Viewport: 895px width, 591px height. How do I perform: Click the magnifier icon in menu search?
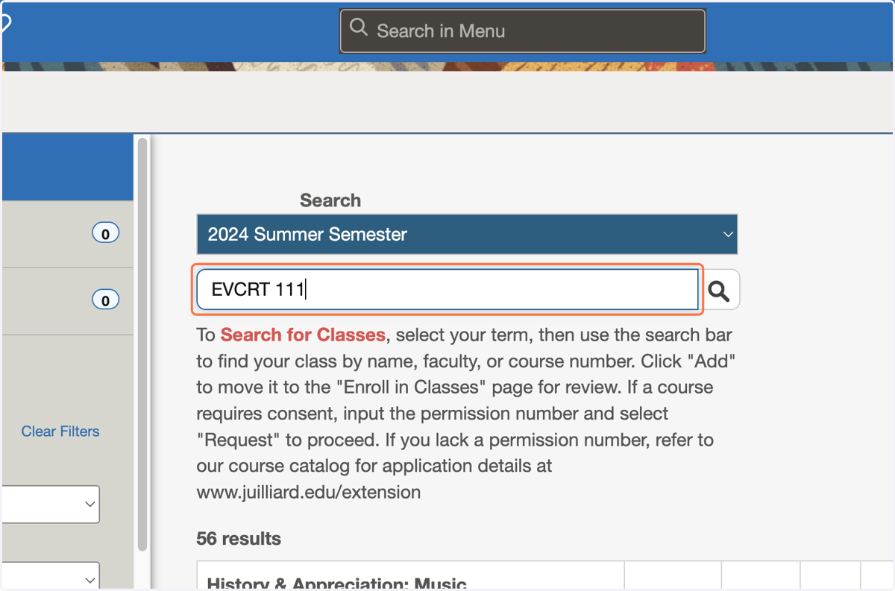(359, 29)
